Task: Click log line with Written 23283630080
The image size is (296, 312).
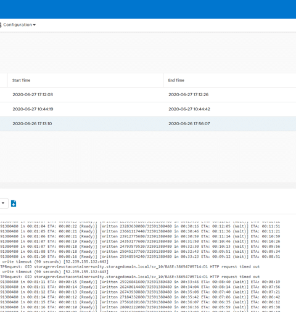Action: point(140,226)
